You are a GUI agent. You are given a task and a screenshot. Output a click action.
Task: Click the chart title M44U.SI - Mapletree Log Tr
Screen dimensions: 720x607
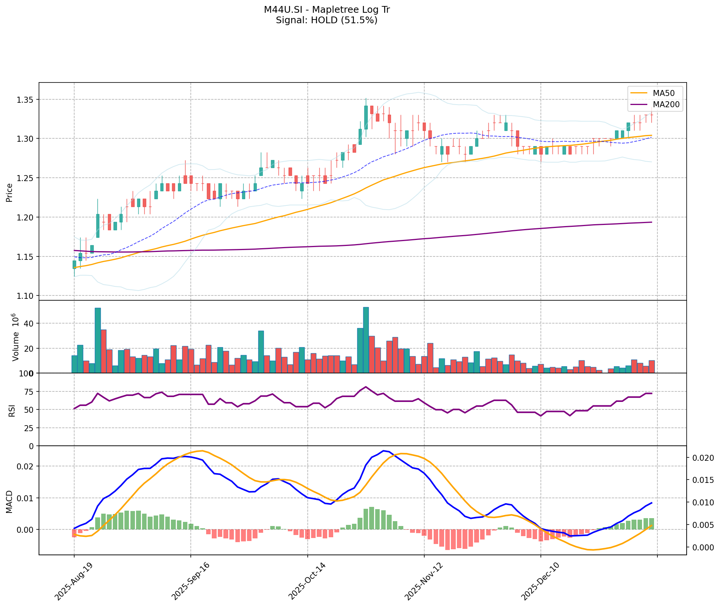click(x=326, y=10)
